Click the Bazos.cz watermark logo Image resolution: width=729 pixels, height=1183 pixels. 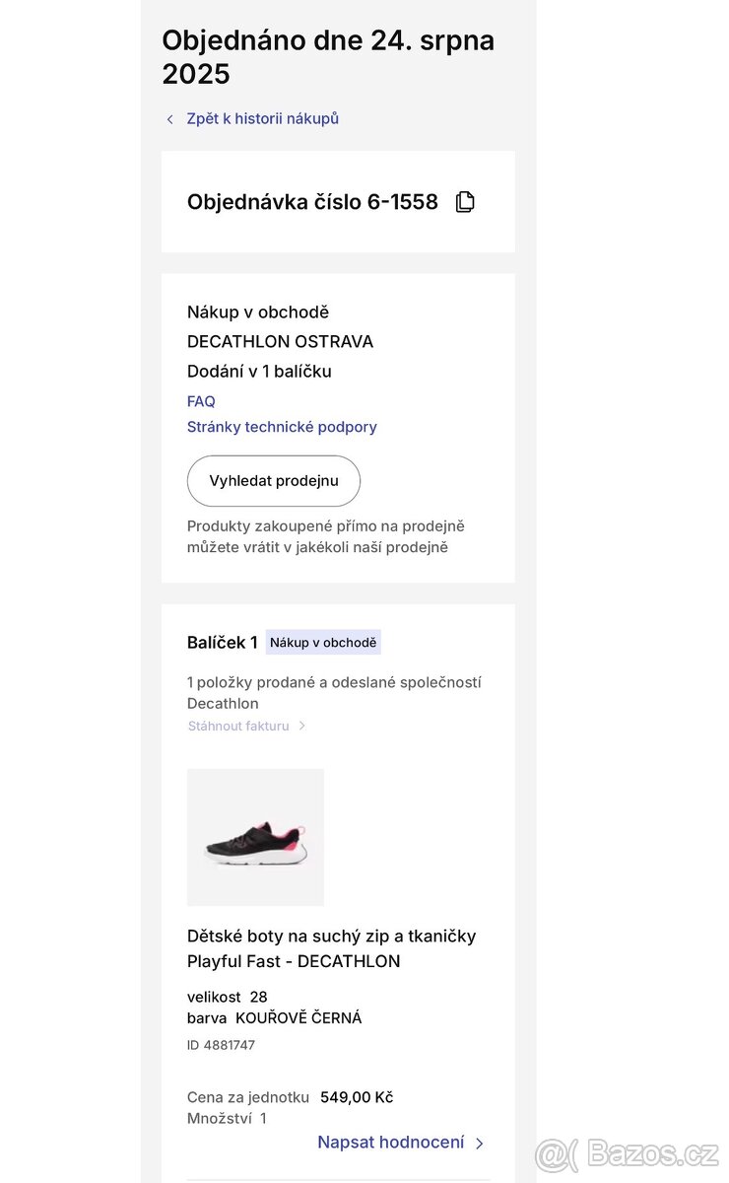pos(628,1153)
